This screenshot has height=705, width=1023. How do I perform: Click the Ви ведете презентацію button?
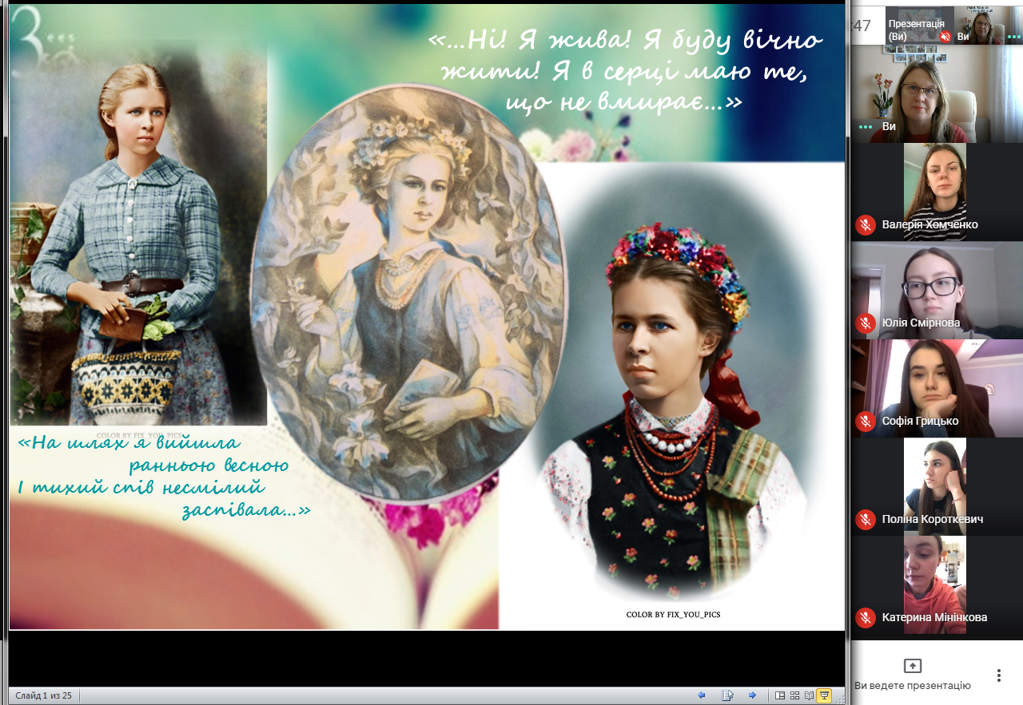(x=913, y=675)
